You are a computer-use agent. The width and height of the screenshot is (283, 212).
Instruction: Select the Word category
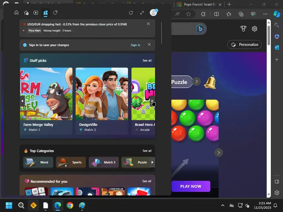pyautogui.click(x=38, y=162)
